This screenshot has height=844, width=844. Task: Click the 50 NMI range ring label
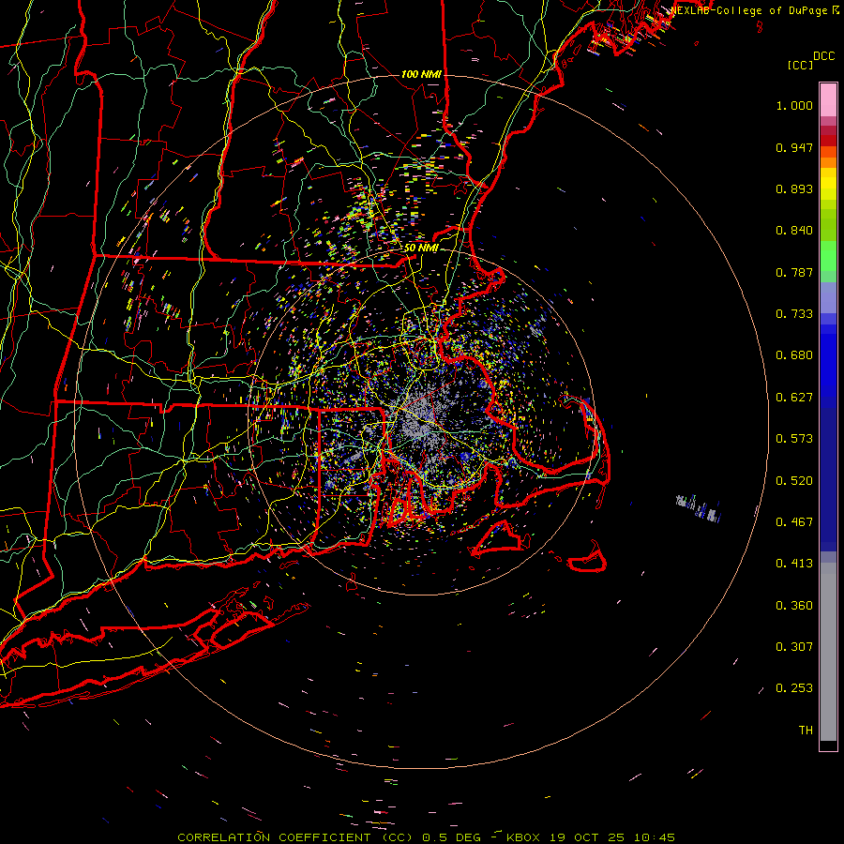point(421,249)
